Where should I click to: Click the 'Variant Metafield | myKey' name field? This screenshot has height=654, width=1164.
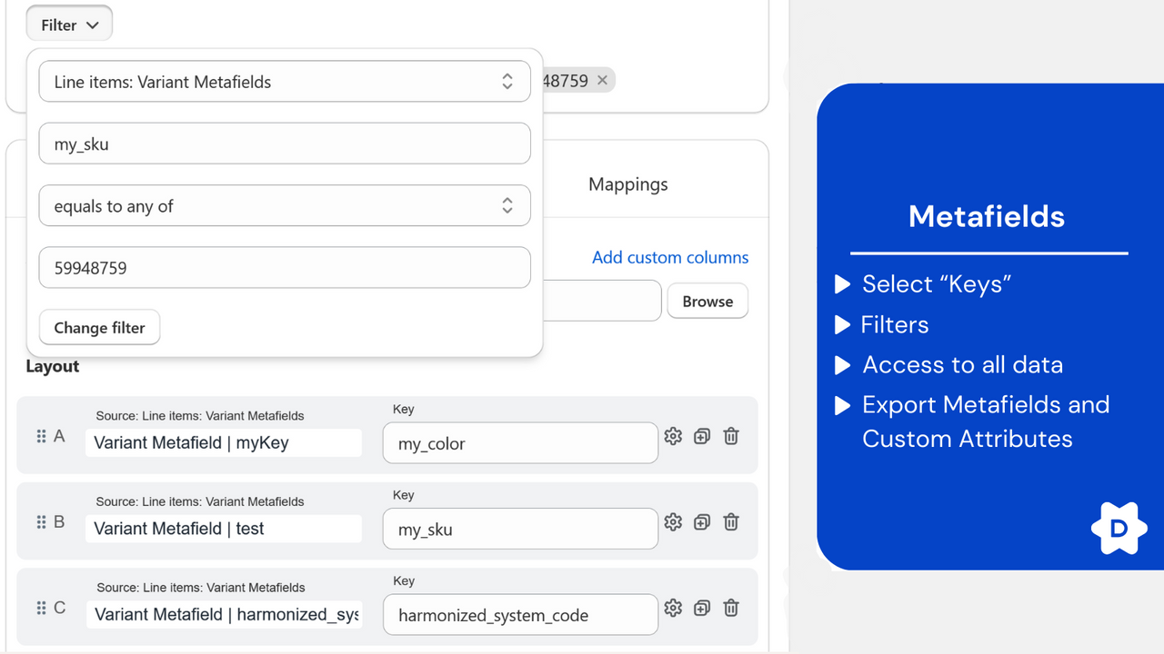click(x=224, y=443)
